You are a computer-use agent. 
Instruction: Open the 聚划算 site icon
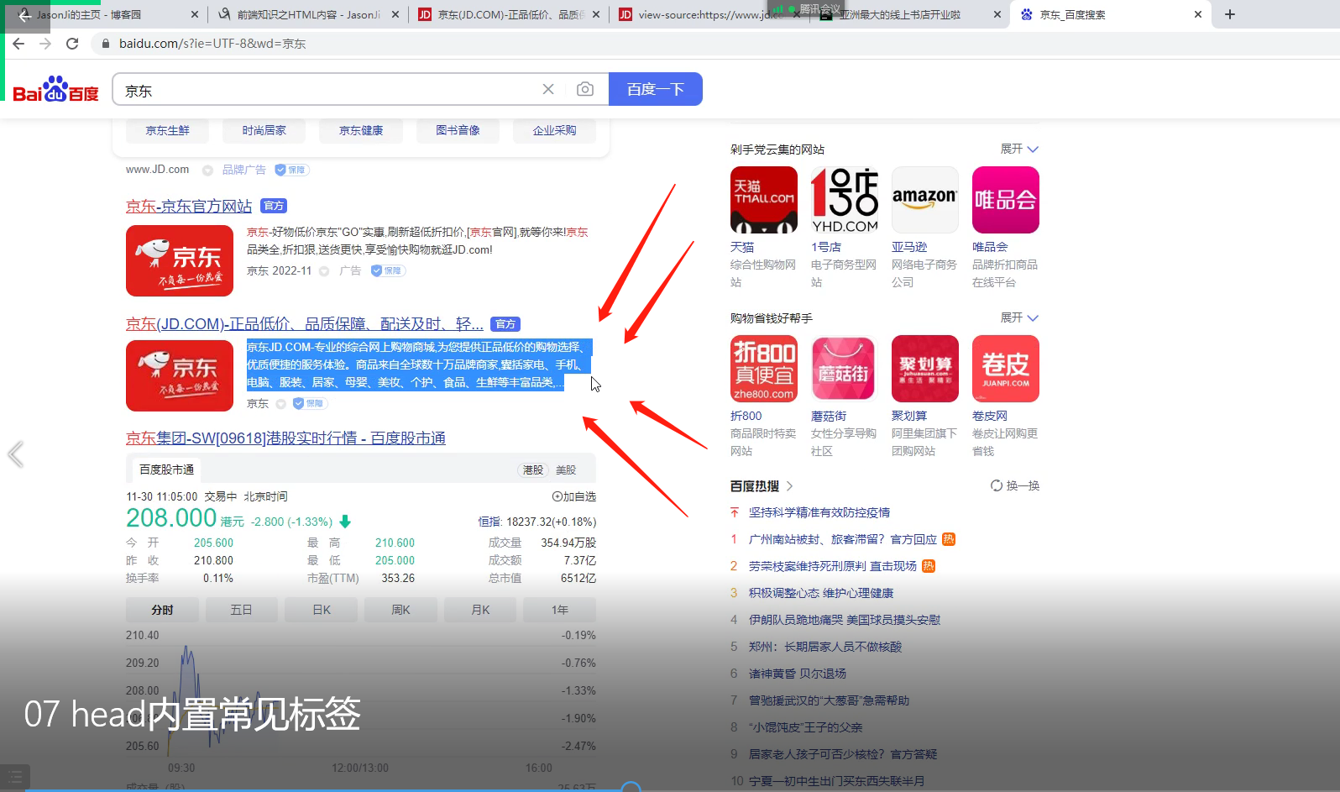click(925, 369)
